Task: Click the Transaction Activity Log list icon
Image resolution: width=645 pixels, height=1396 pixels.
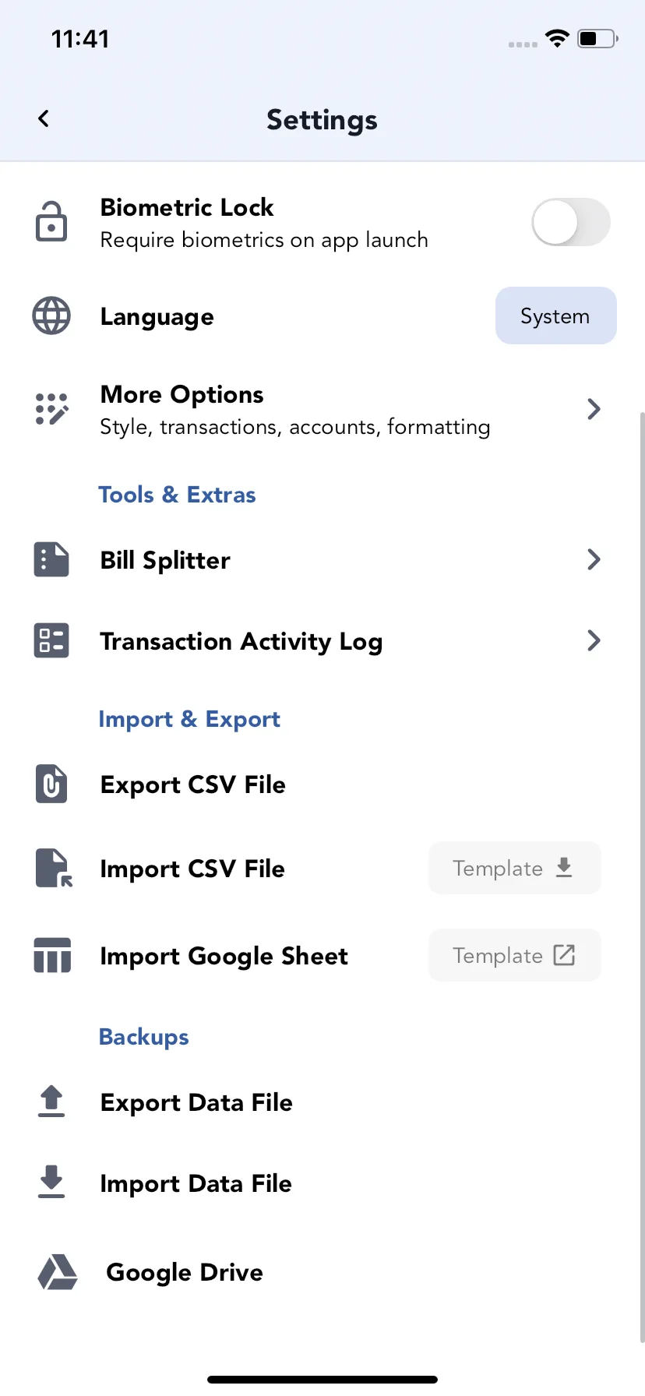Action: click(x=51, y=640)
